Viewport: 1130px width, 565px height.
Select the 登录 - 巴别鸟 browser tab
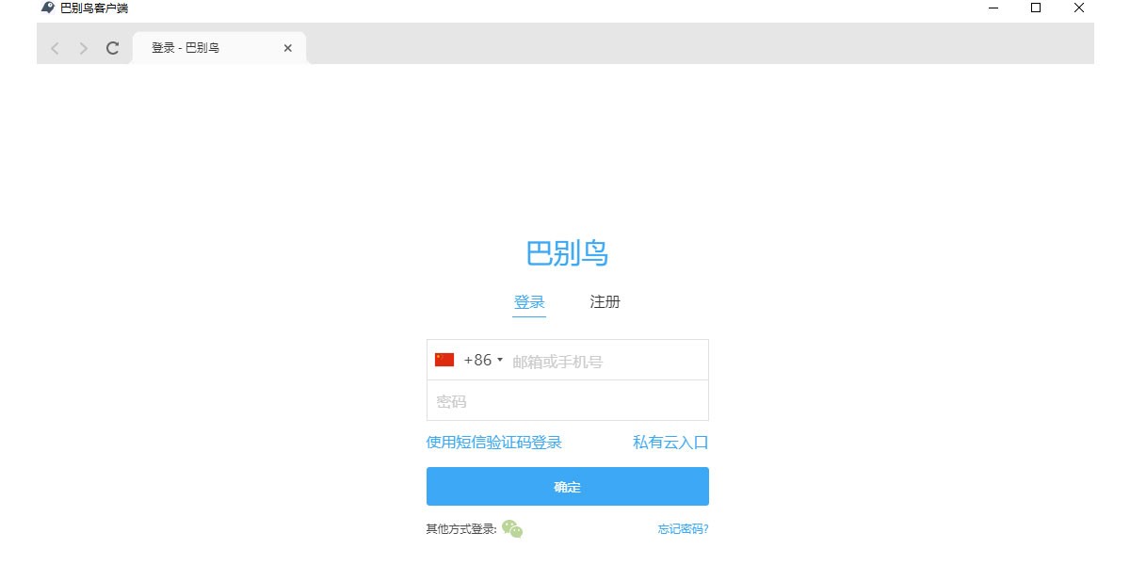pos(219,48)
